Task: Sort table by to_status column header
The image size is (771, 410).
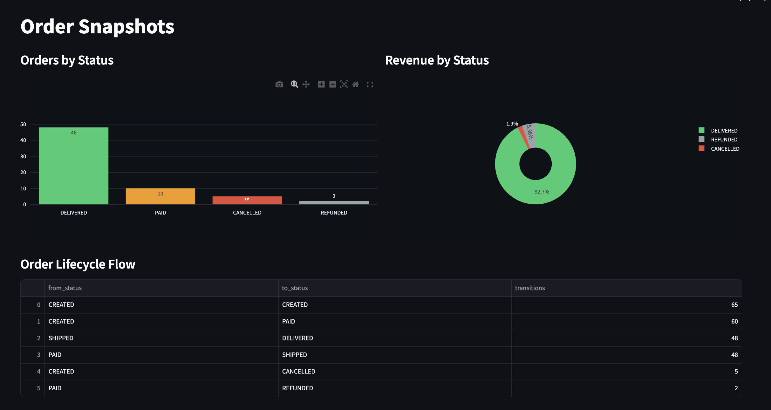Action: 395,288
